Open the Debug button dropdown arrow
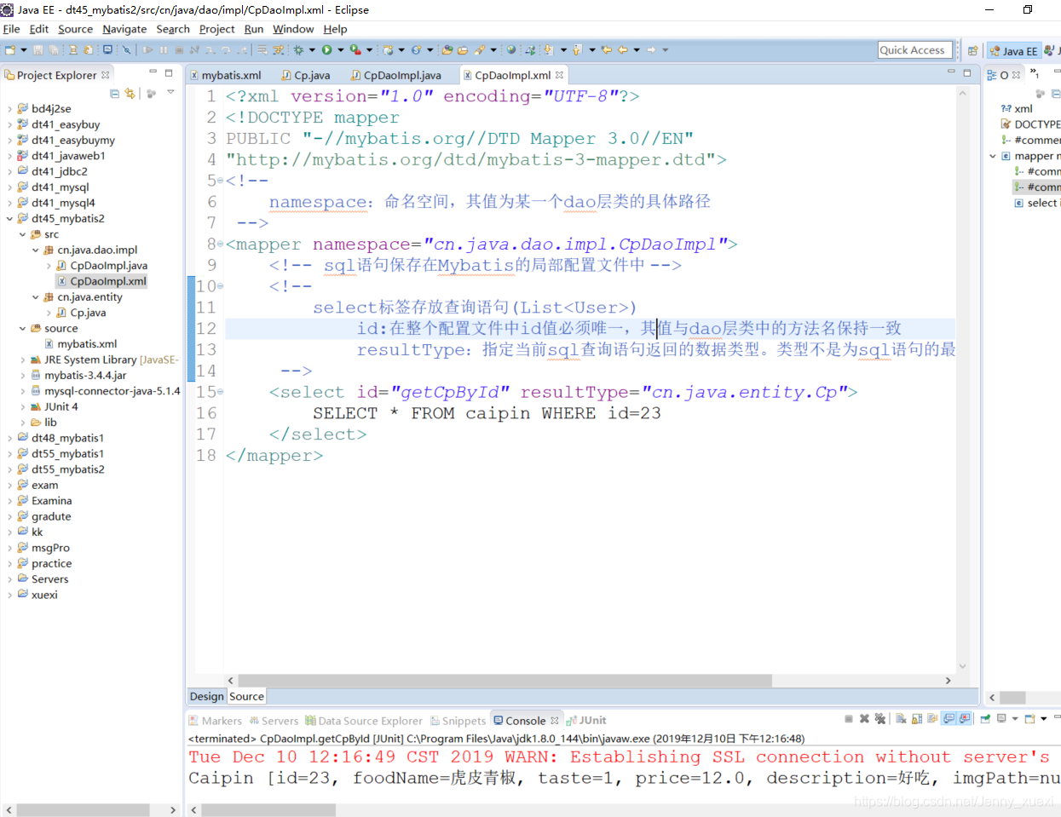Viewport: 1061px width, 817px height. click(x=312, y=50)
